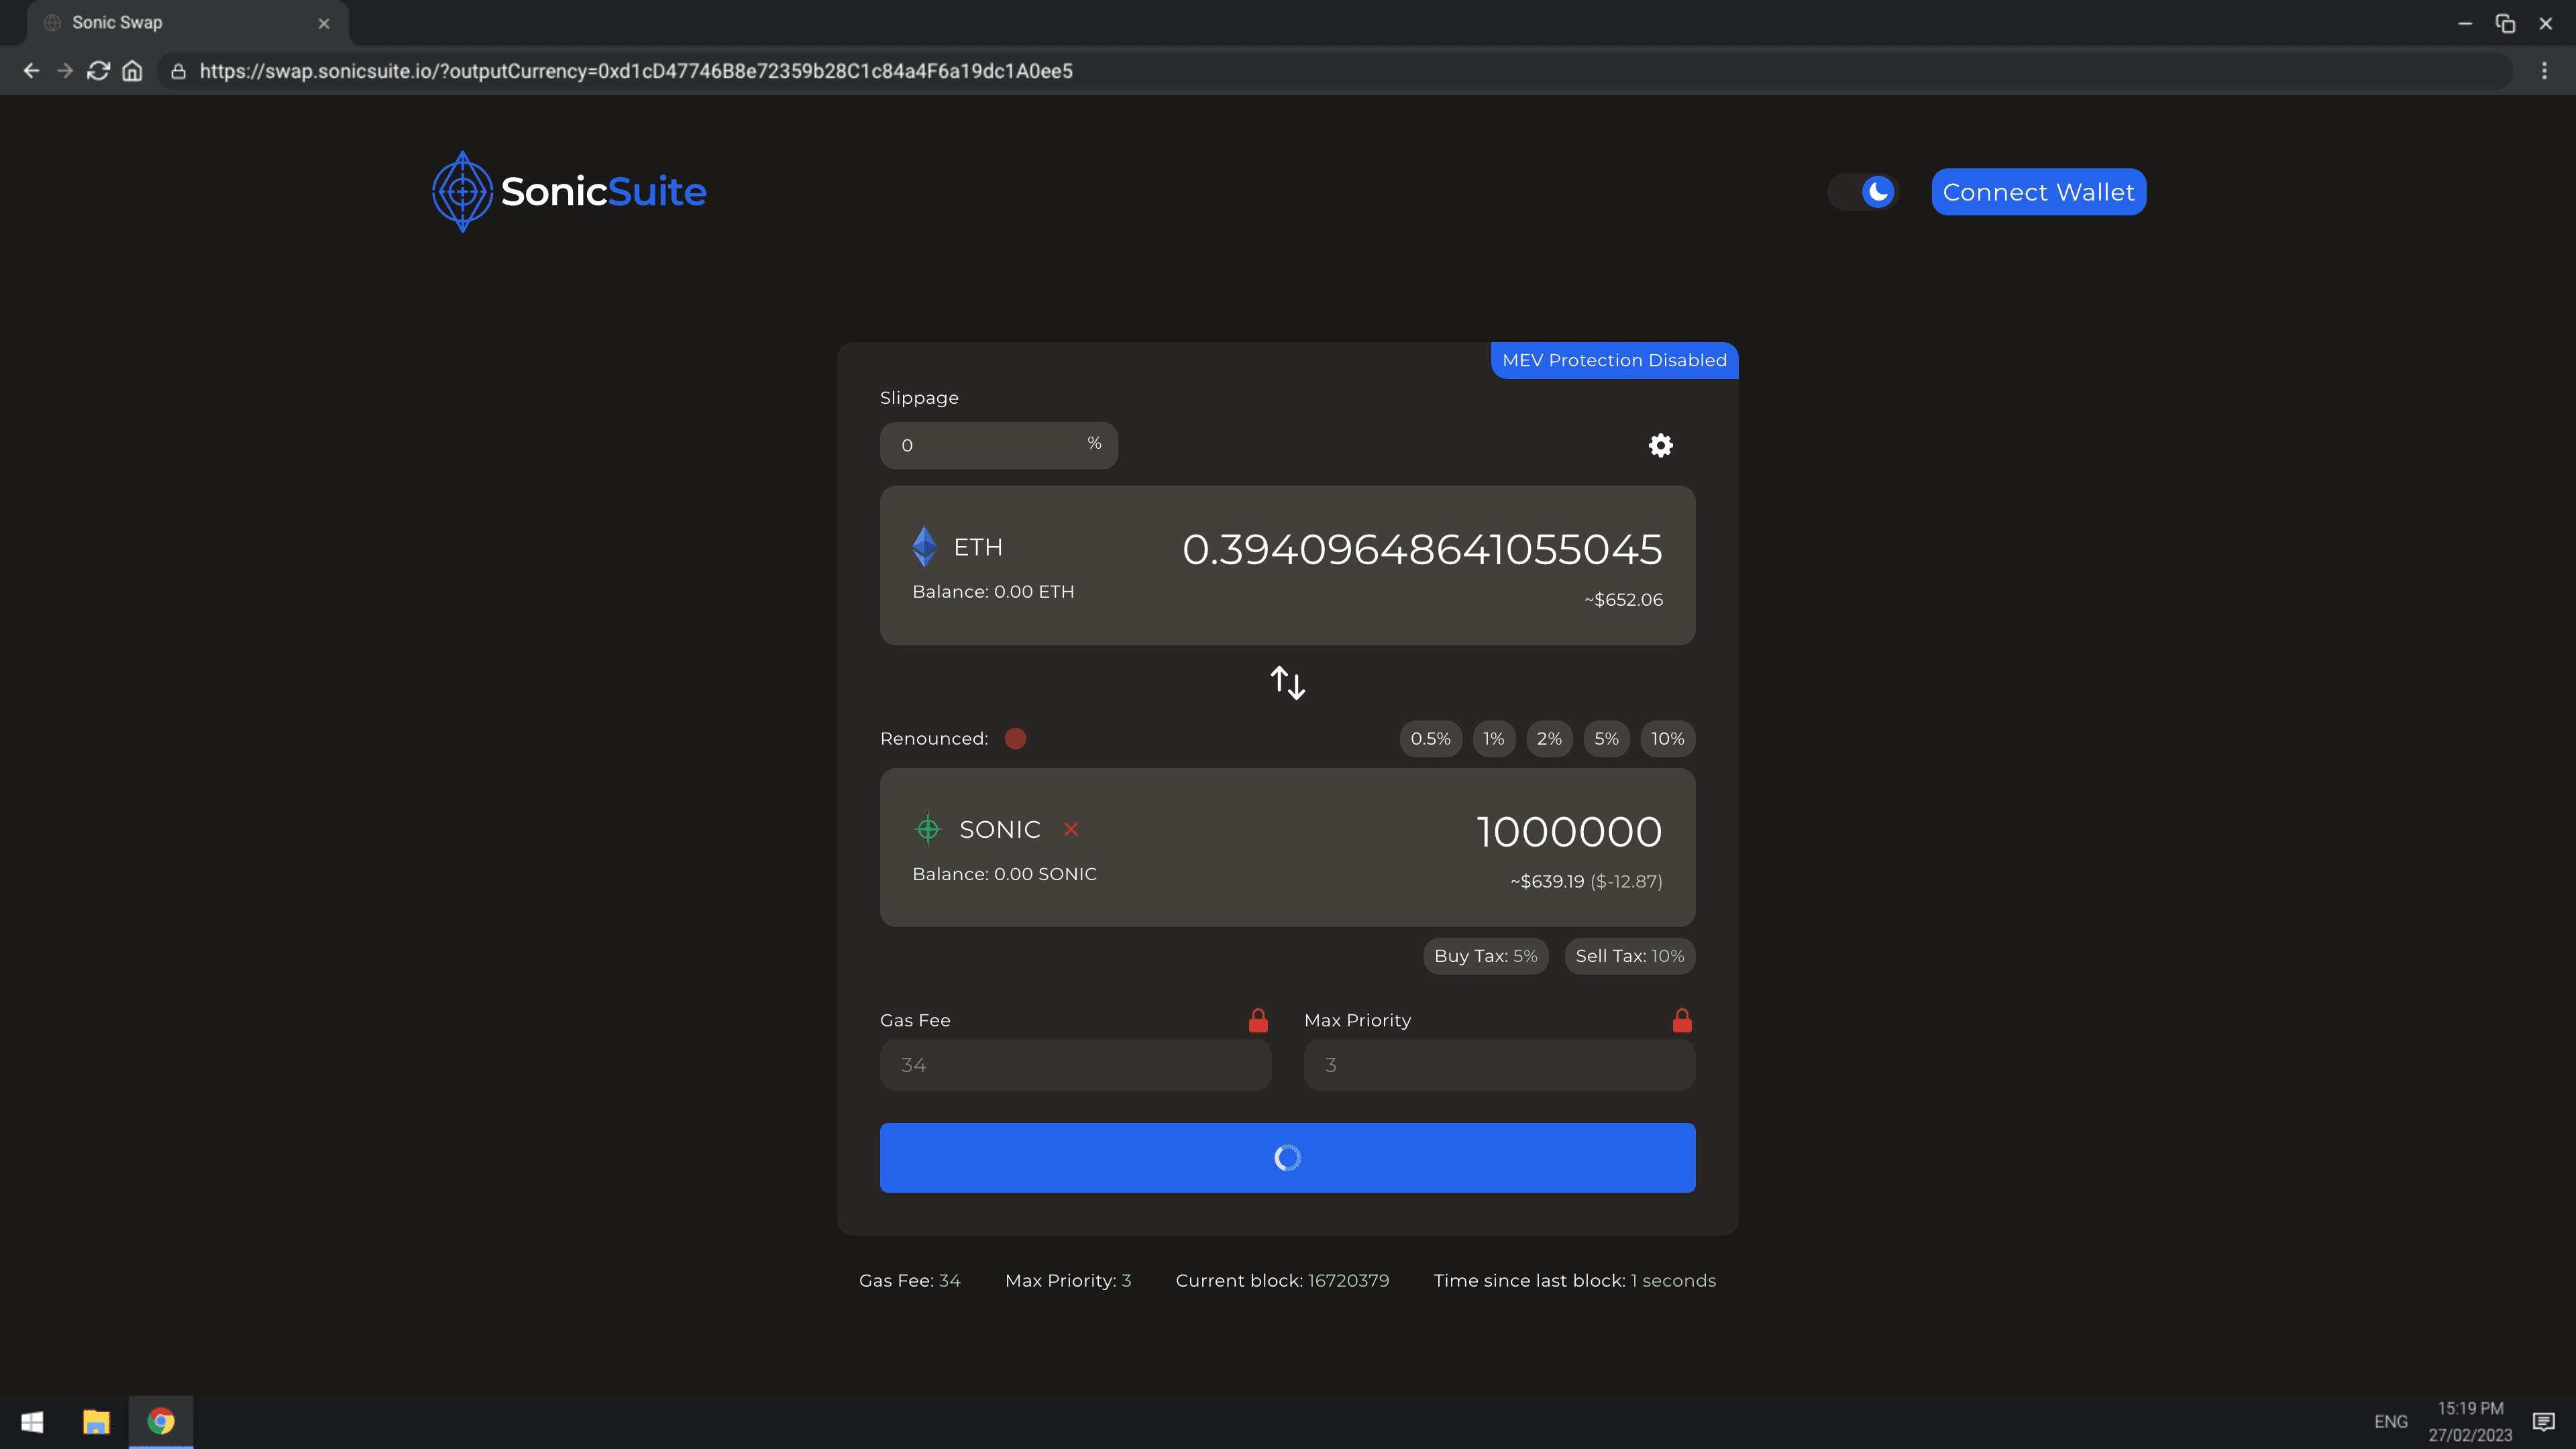The height and width of the screenshot is (1449, 2576).
Task: Select 2% preset
Action: 1549,739
